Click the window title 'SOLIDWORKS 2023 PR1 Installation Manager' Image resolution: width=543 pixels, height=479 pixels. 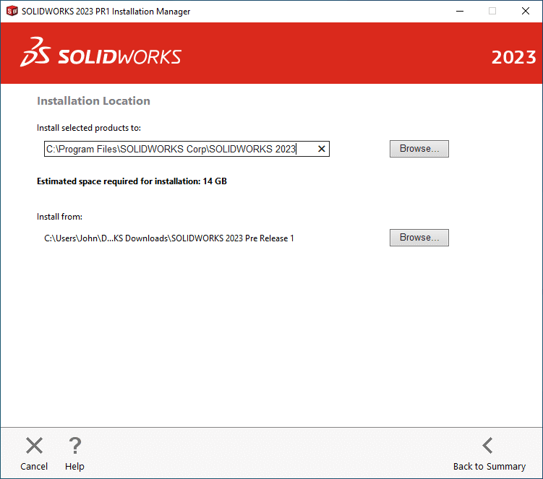click(106, 12)
